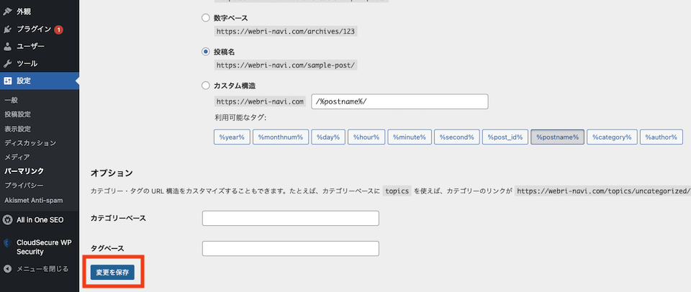Screen dimensions: 691x292
Task: Click the カテゴリーベース label text
Action: click(x=118, y=218)
